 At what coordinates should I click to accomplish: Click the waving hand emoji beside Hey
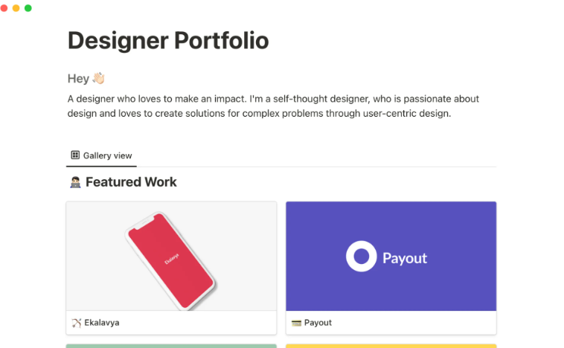pyautogui.click(x=100, y=79)
